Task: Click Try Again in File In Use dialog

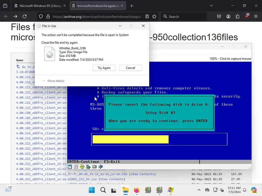Action: coord(104,68)
